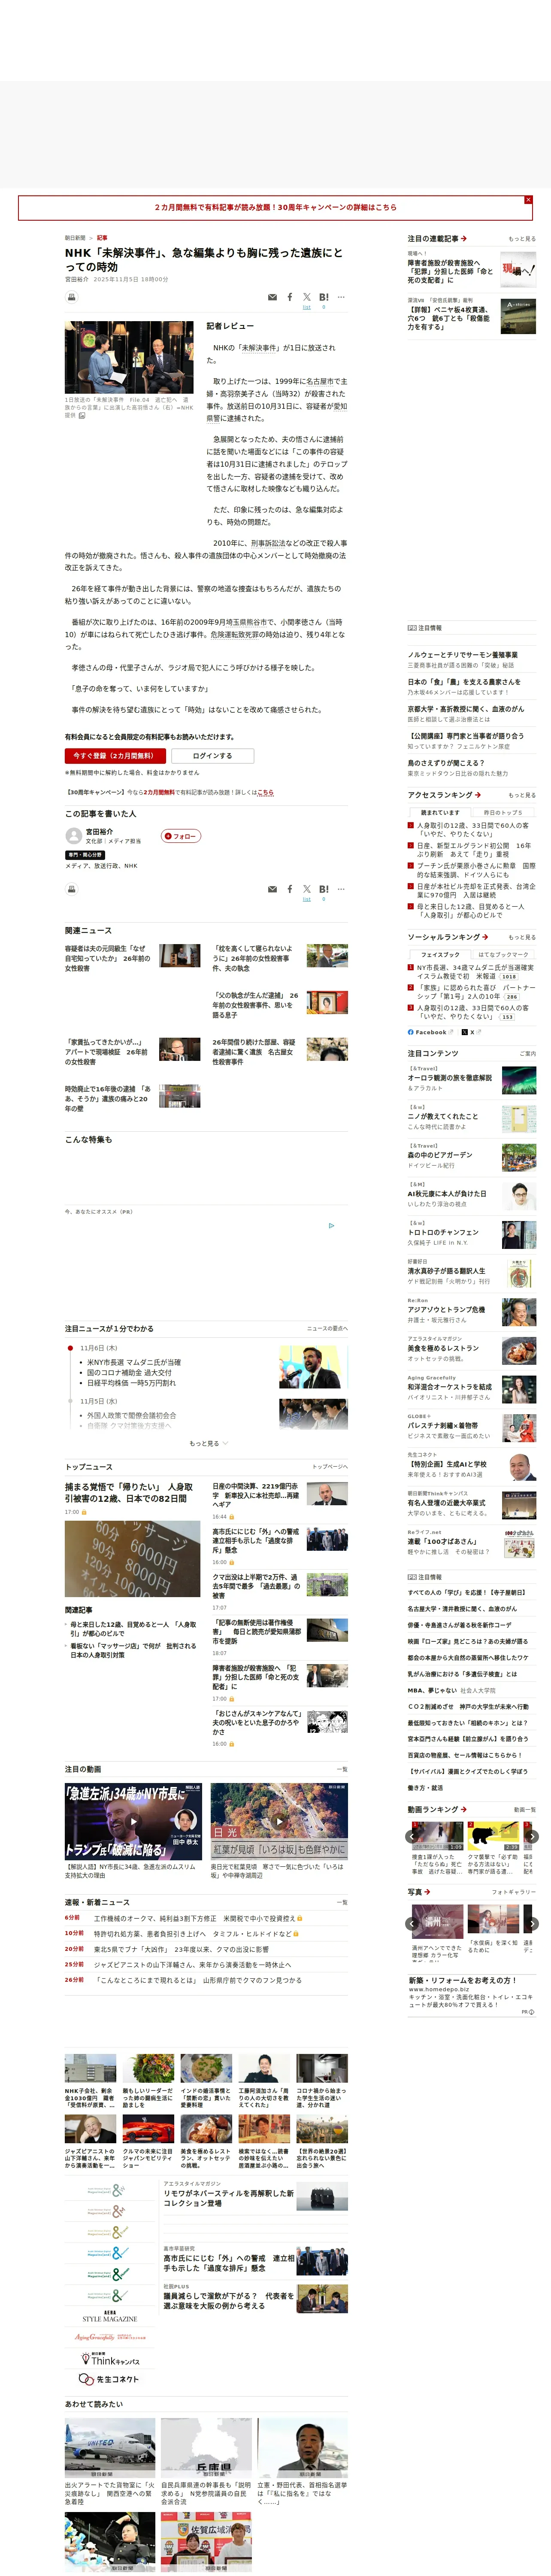Share by email using the lower mail icon
The height and width of the screenshot is (2576, 551).
point(272,889)
